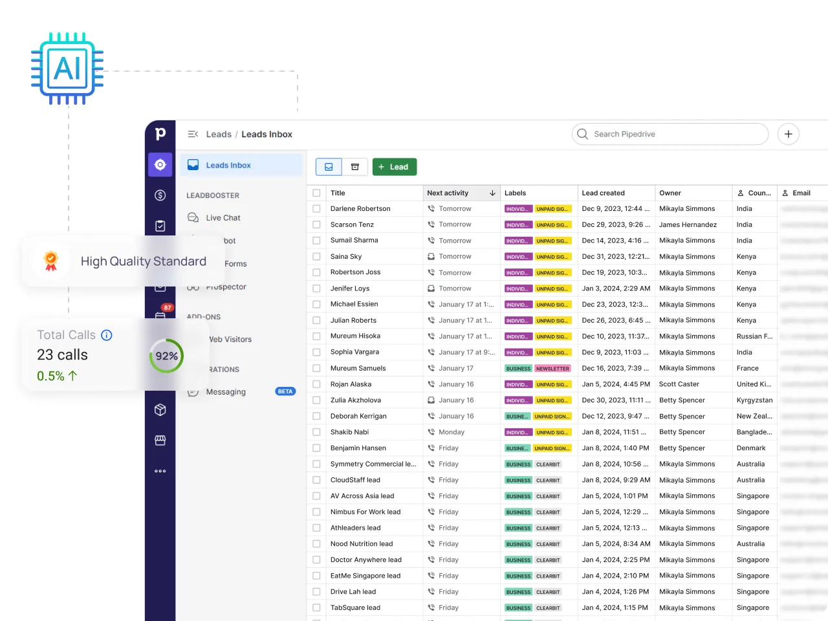Image resolution: width=828 pixels, height=621 pixels.
Task: Click BUSINESS label on AV Across Asia lead
Action: click(x=518, y=496)
